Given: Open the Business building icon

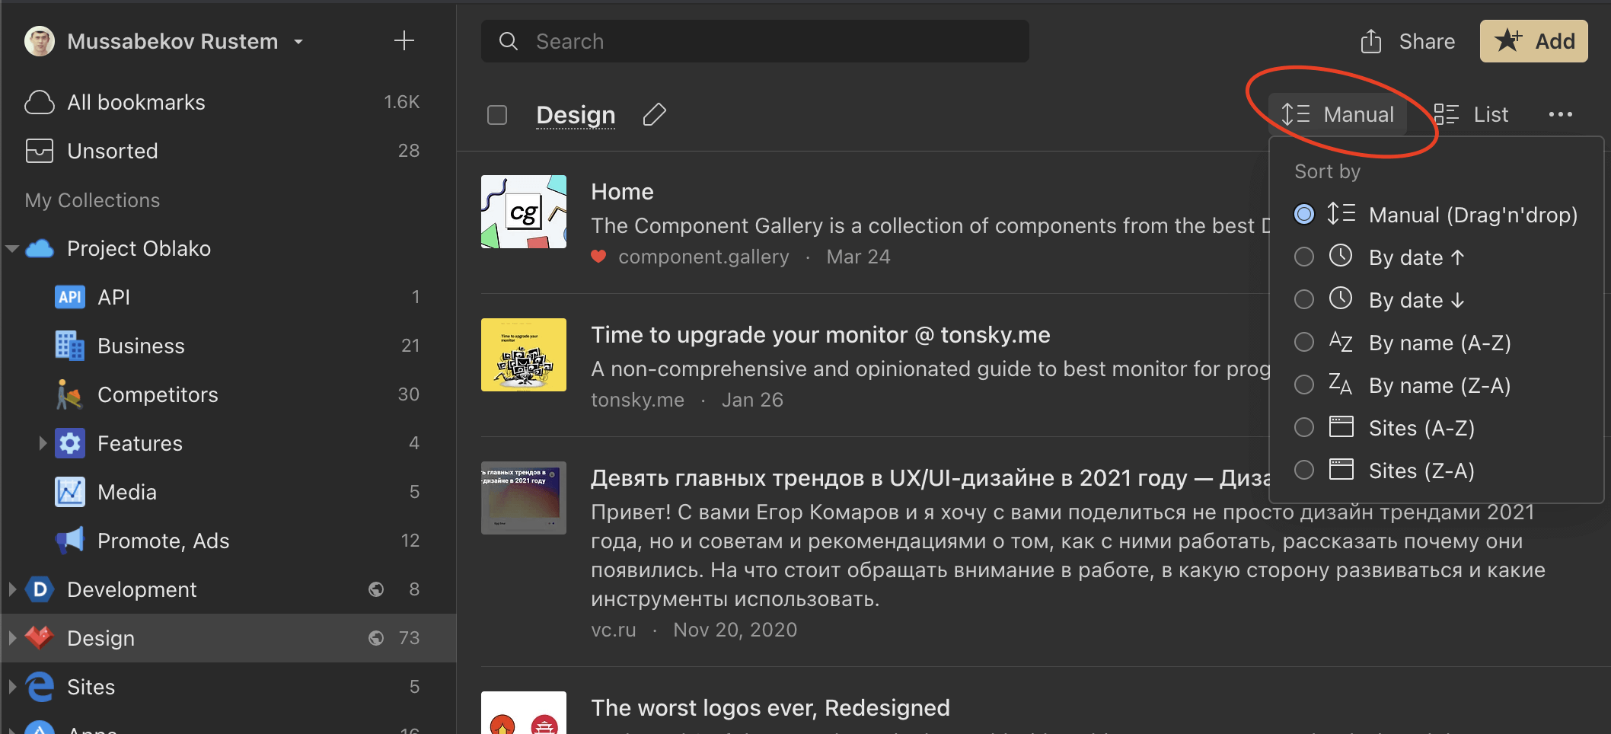Looking at the screenshot, I should [x=70, y=346].
